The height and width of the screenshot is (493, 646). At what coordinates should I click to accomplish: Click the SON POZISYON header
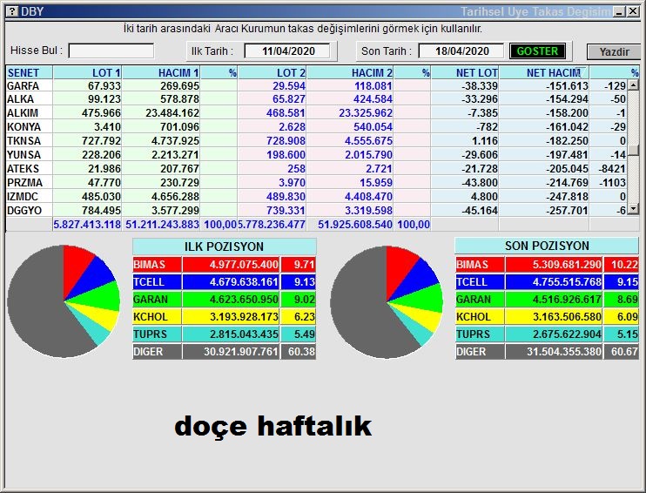(547, 246)
